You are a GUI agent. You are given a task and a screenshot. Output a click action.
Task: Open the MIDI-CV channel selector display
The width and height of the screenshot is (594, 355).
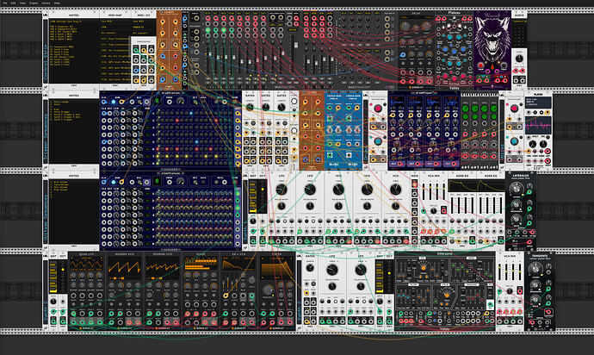pos(144,33)
